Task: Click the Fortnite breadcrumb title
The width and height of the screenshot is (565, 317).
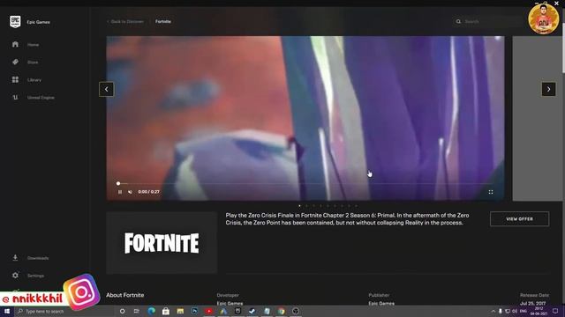Action: pos(163,21)
